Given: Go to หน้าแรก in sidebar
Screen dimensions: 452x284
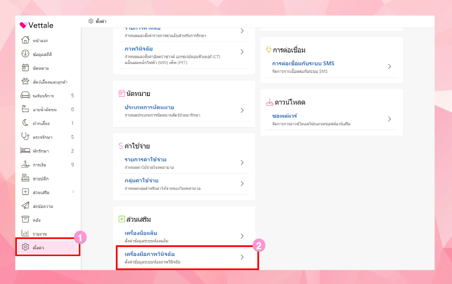Looking at the screenshot, I should [40, 40].
